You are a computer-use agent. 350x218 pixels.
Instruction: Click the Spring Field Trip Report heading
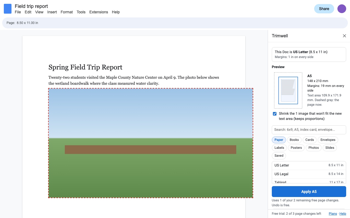point(85,67)
